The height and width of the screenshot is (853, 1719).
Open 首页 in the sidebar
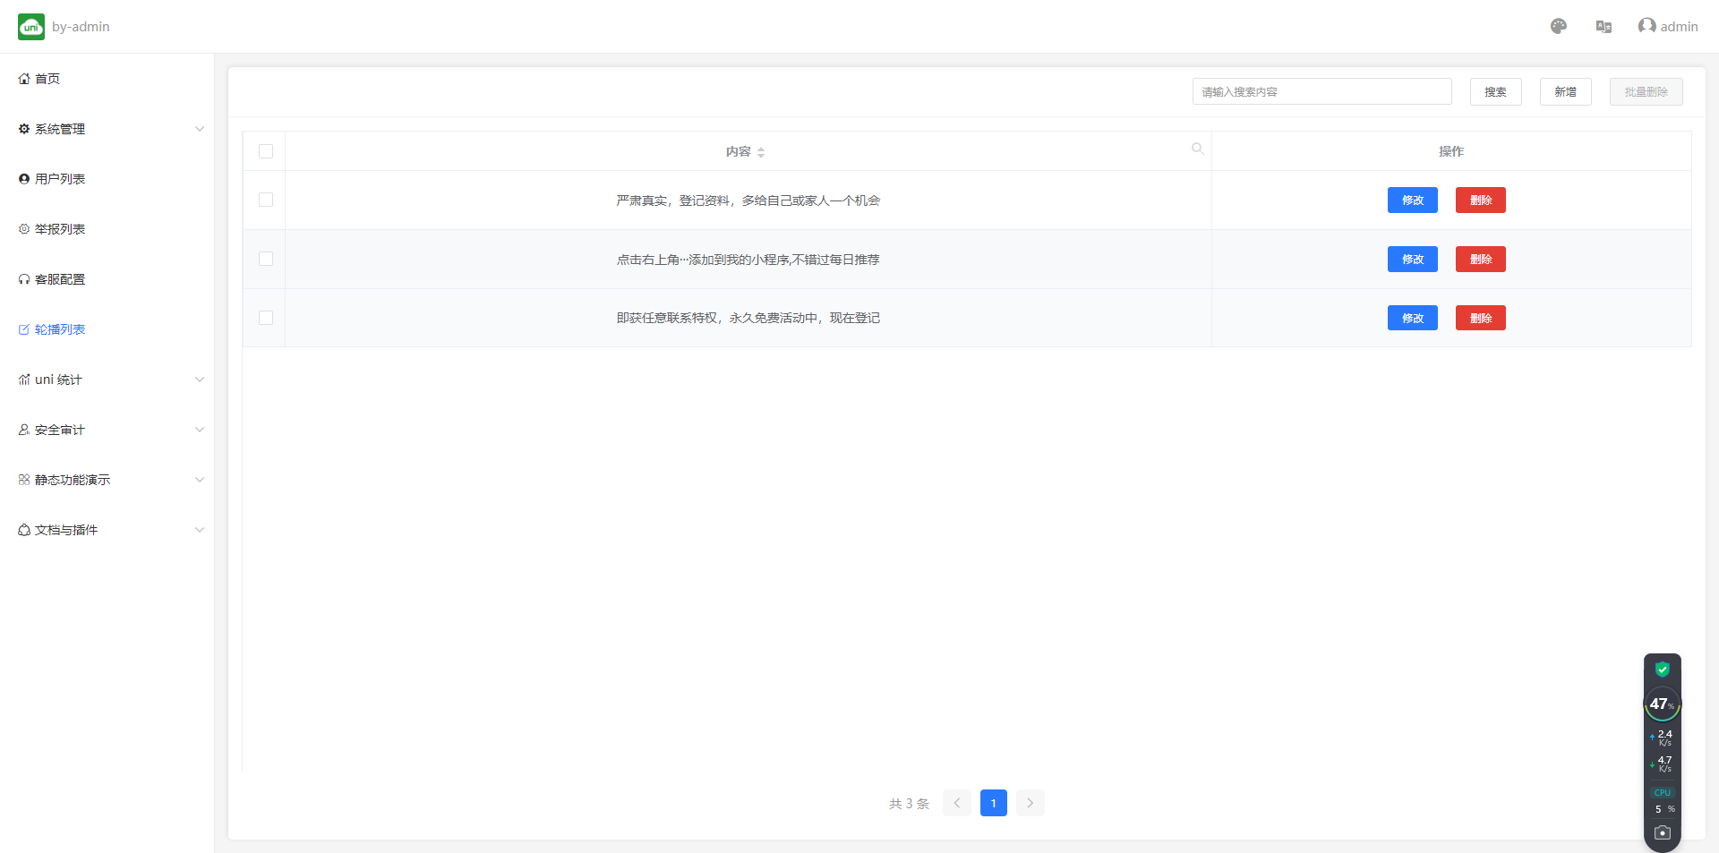(107, 79)
